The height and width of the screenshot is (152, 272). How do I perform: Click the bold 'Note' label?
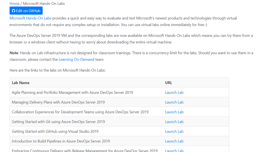point(14,53)
